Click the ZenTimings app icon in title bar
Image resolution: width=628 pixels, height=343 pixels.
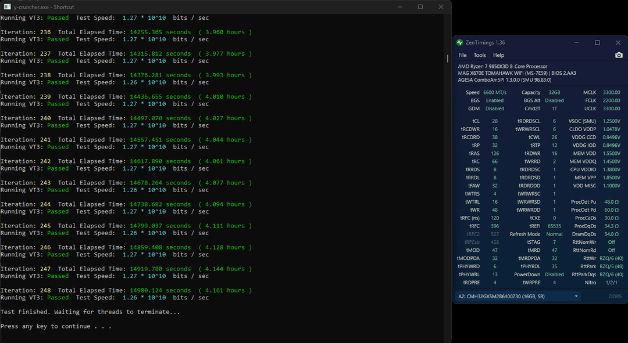(460, 42)
